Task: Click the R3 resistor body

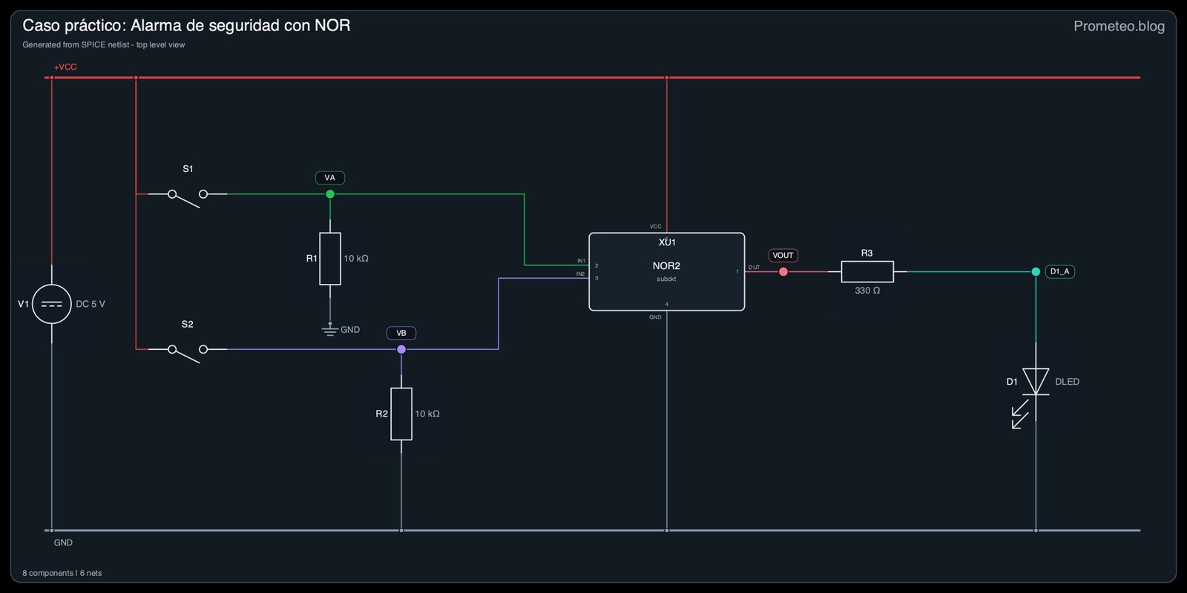Action: (x=867, y=271)
